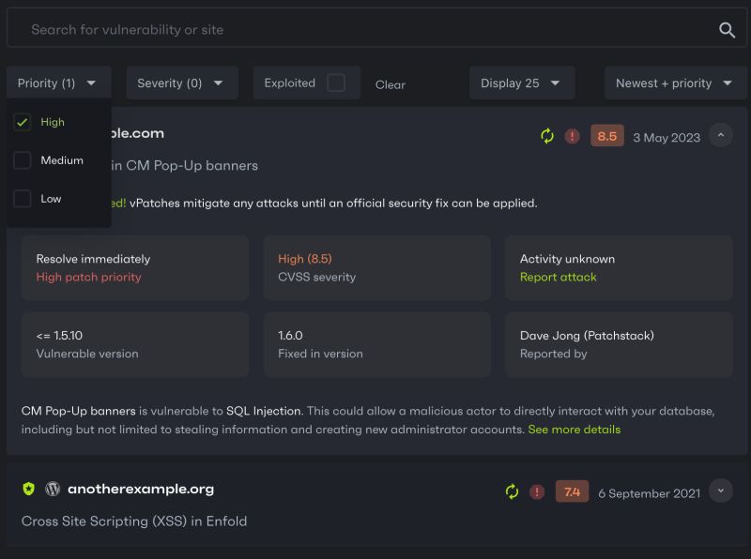
Task: Collapse the CM Pop-Up banners vulnerability entry
Action: click(721, 134)
